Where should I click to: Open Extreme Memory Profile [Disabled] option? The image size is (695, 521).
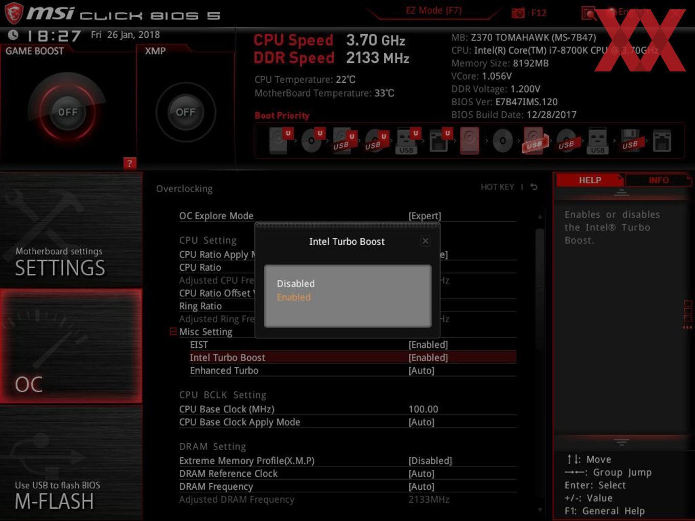coord(430,461)
